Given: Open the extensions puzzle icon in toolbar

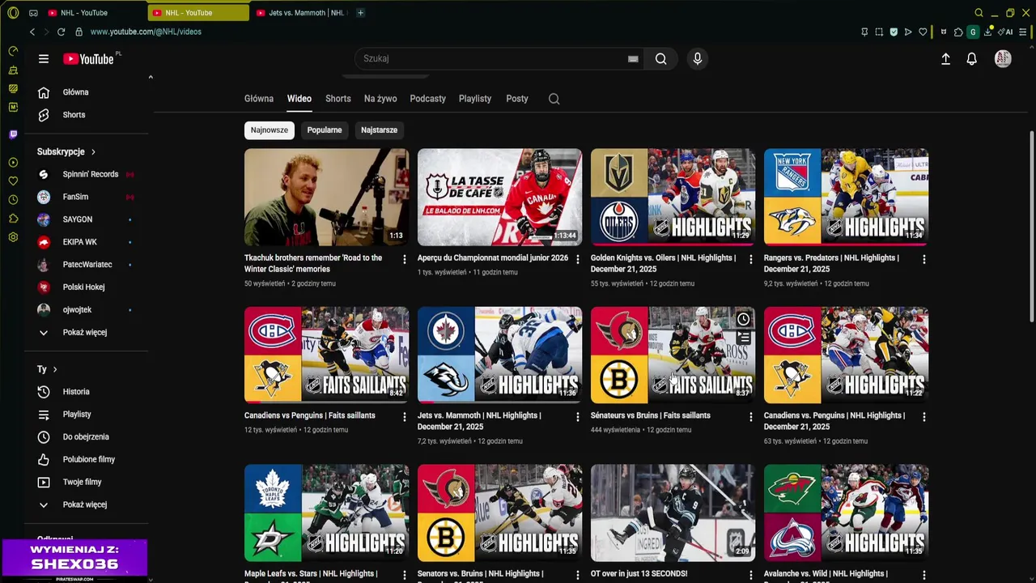Looking at the screenshot, I should (958, 32).
